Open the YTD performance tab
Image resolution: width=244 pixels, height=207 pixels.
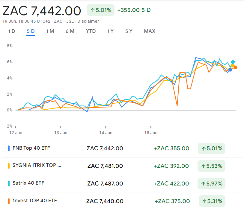91,31
